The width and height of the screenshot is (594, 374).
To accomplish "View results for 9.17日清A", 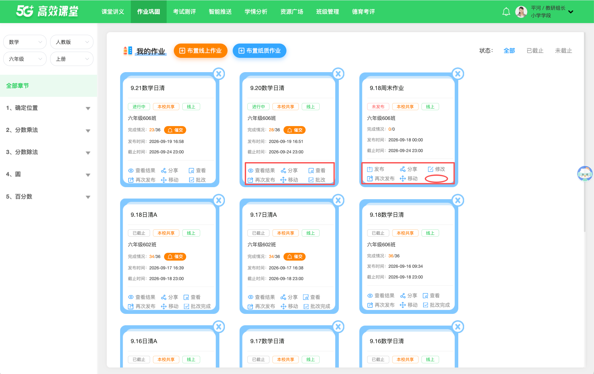I will click(x=261, y=297).
